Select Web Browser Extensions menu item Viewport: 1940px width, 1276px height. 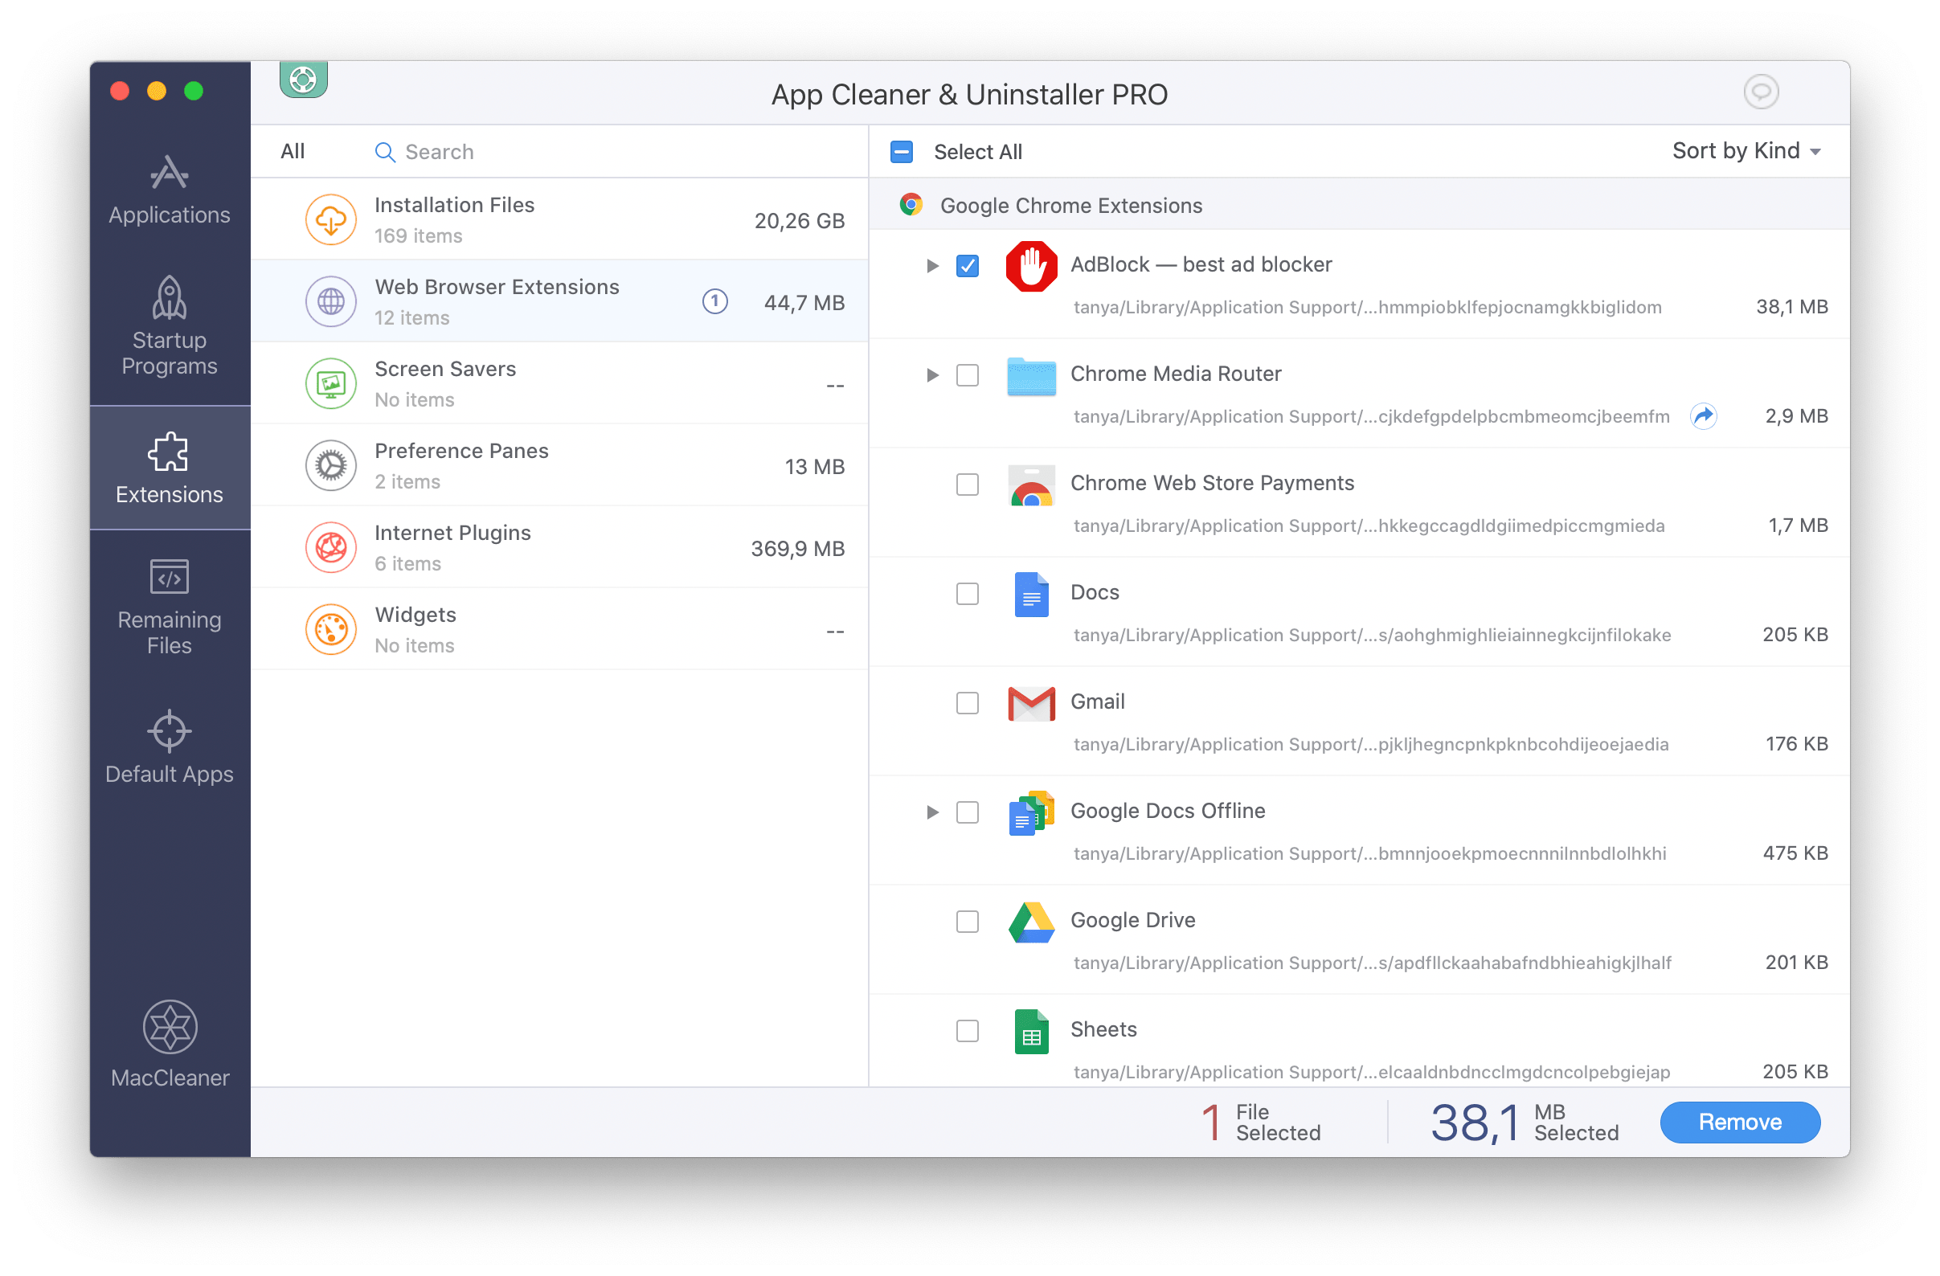(x=557, y=302)
